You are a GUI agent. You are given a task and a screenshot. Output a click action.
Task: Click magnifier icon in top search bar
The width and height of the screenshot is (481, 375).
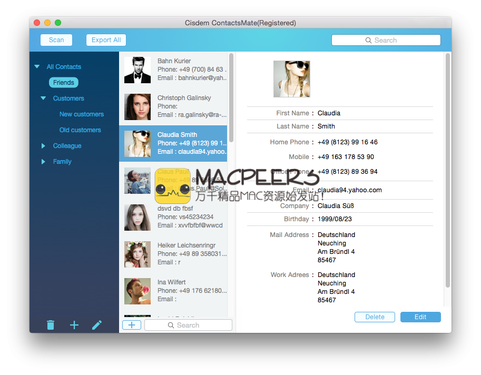pos(368,40)
